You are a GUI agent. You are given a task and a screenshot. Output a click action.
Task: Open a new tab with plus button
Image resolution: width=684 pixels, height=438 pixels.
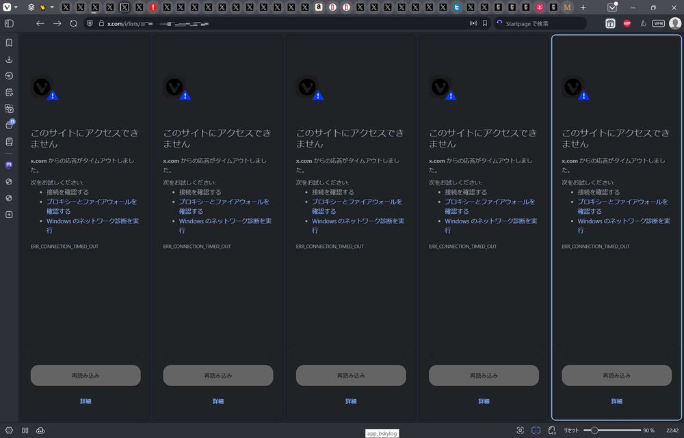click(x=583, y=8)
